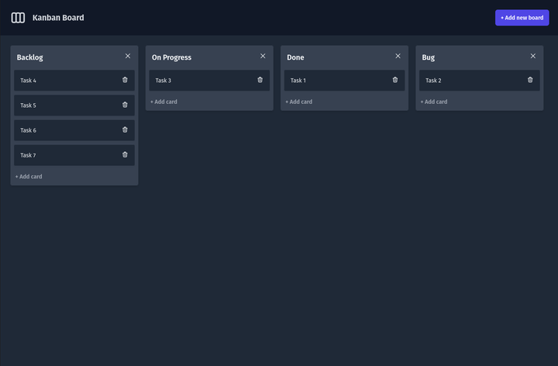
Task: Click the Bug column title
Action: tap(428, 57)
